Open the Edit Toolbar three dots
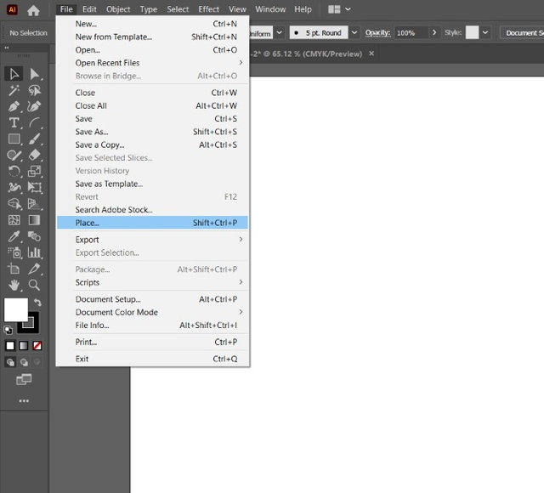 pos(24,400)
